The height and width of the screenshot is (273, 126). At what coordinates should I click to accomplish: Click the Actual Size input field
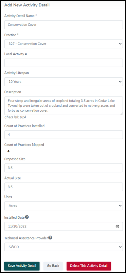(x=63, y=187)
